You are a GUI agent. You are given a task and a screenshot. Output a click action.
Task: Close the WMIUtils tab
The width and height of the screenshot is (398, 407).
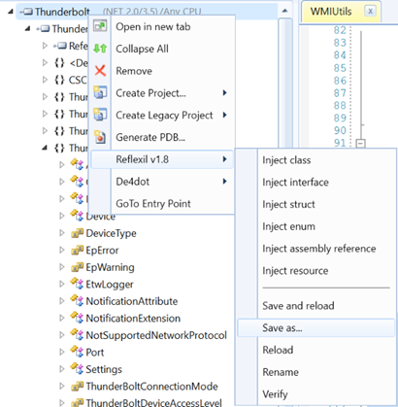(x=370, y=12)
